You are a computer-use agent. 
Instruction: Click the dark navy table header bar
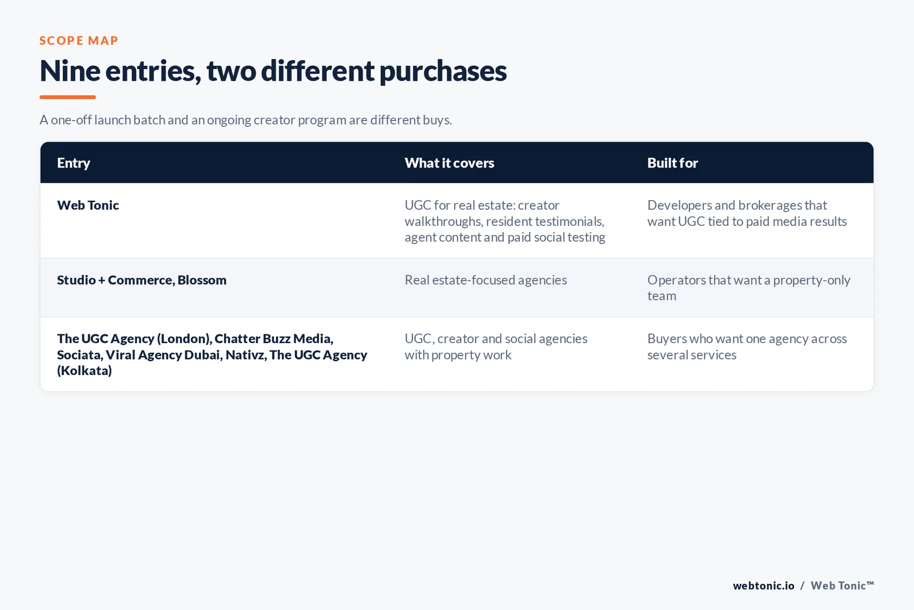click(457, 163)
